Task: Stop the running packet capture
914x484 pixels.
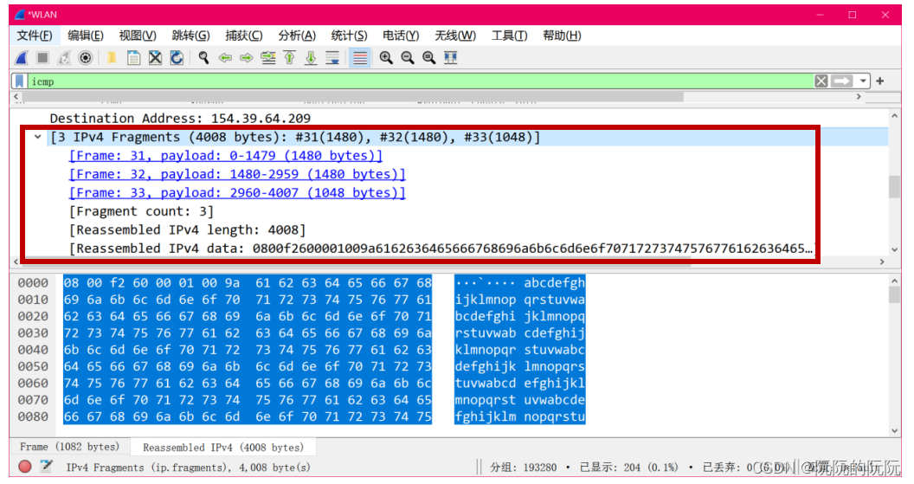Action: pyautogui.click(x=42, y=58)
